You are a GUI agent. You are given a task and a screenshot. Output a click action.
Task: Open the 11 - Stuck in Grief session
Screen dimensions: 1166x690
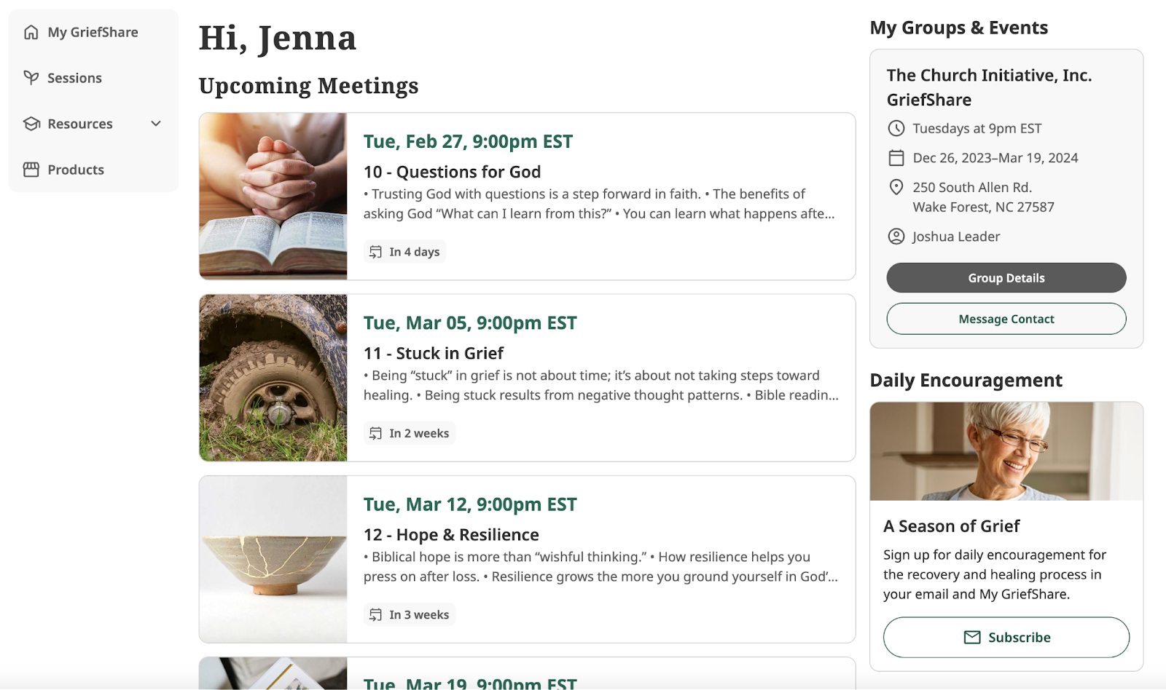[x=434, y=353]
